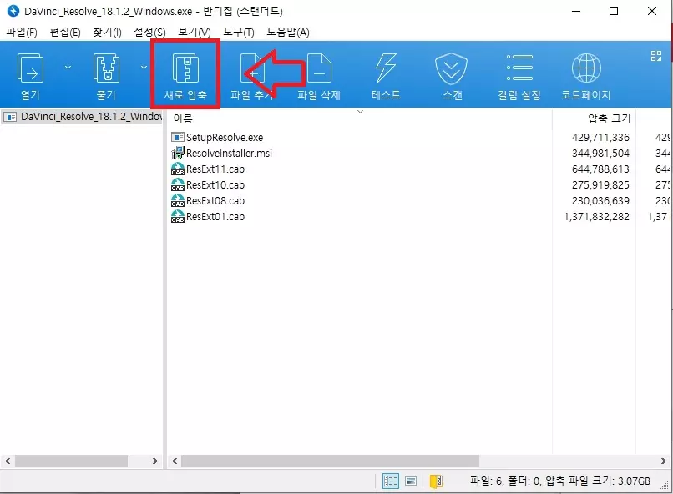Viewport: 673px width, 494px height.
Task: Click the left arrow of tree pane scrollbar
Action: pos(8,461)
